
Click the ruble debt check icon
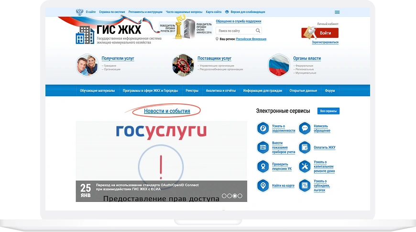pos(263,128)
